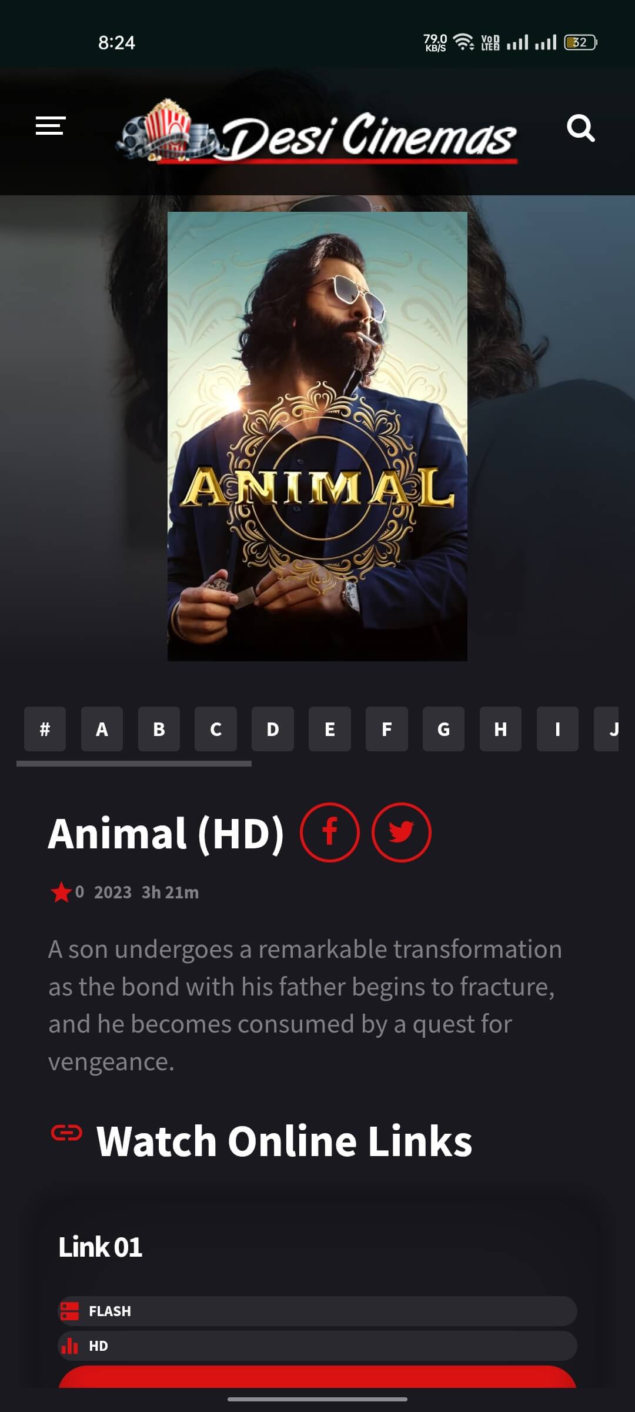
Task: Open the Animal movie poster
Action: tap(317, 436)
